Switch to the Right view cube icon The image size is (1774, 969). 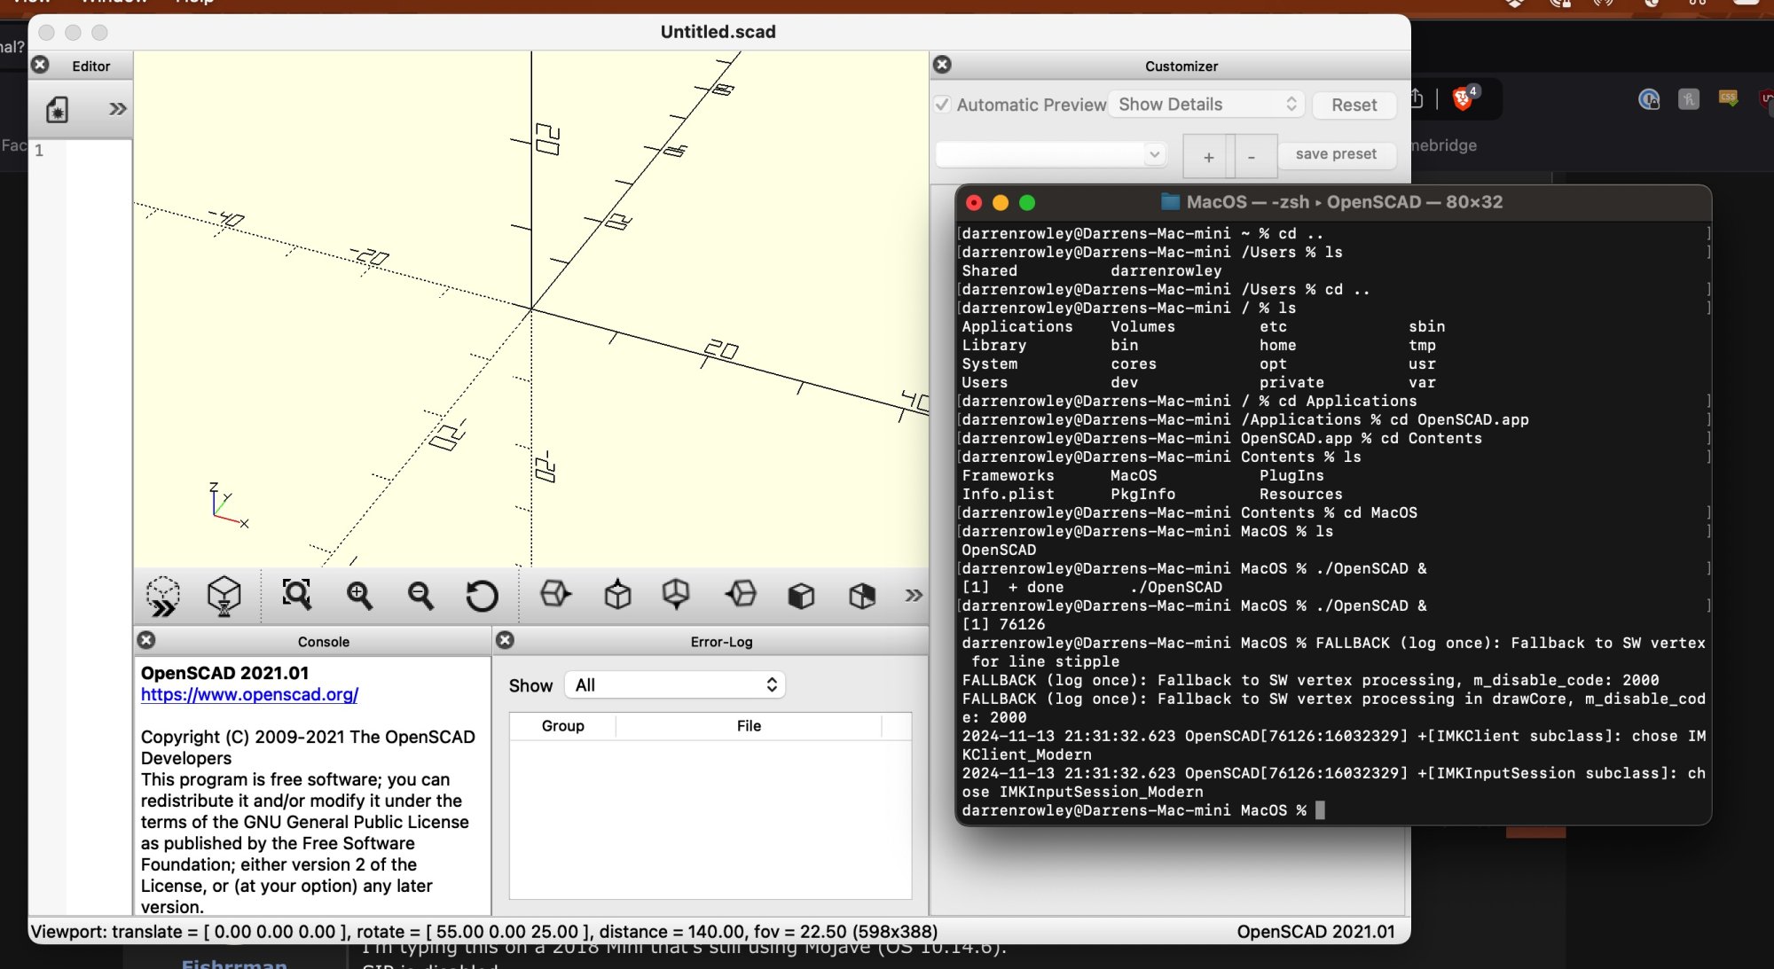pos(556,594)
